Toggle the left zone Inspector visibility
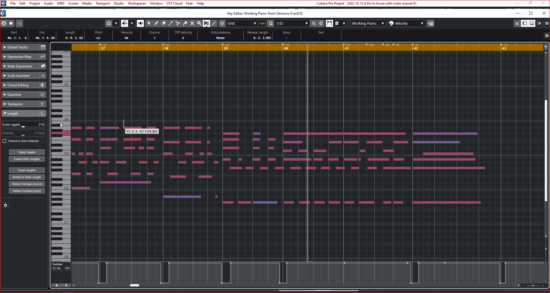Image resolution: width=550 pixels, height=293 pixels. tap(525, 23)
